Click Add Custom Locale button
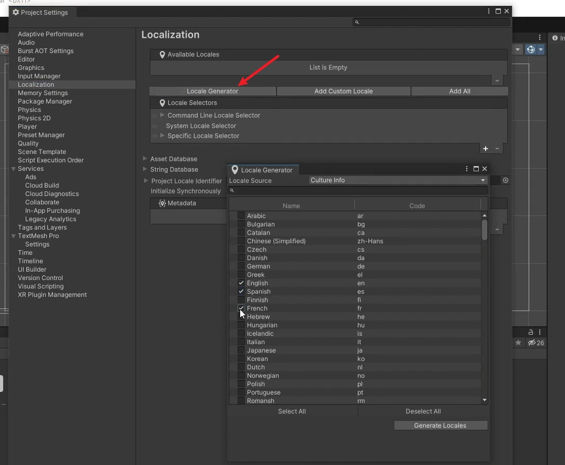 tap(343, 91)
